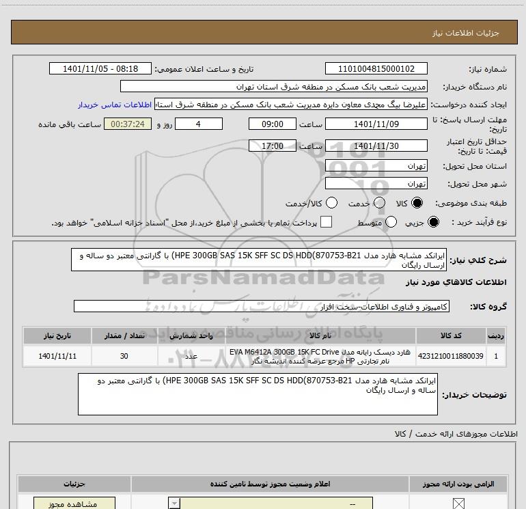Viewport: 526px width, 509px height.
Task: Click the استان محل تحویل field تهران
Action: [376, 166]
